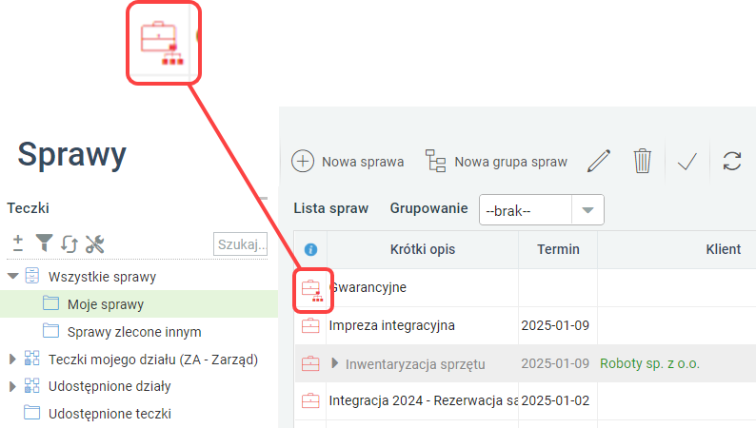
Task: Sort by Krótki opis column header
Action: [x=423, y=249]
